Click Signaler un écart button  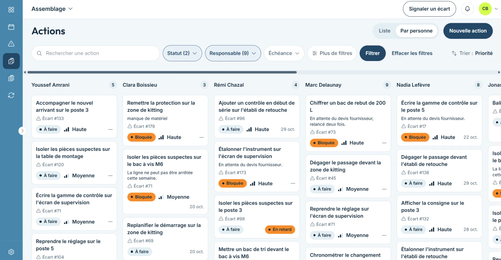[429, 9]
